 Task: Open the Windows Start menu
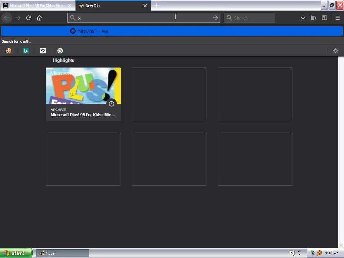(x=16, y=253)
